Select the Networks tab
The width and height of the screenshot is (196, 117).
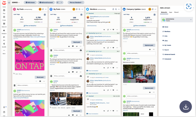pyautogui.click(x=164, y=12)
